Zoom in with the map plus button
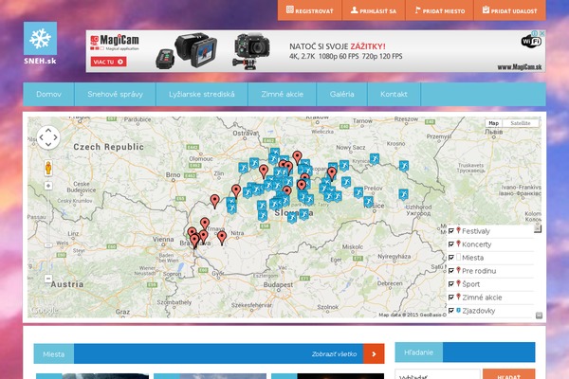The height and width of the screenshot is (379, 569). coord(48,186)
